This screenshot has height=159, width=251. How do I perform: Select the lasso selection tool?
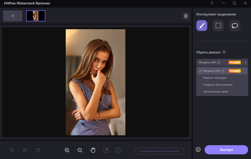click(235, 26)
